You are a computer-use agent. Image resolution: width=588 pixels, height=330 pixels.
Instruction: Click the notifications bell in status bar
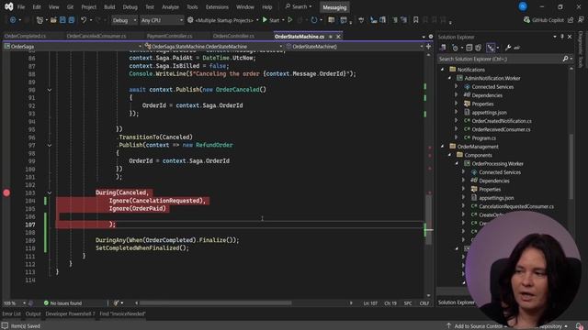[x=580, y=326]
